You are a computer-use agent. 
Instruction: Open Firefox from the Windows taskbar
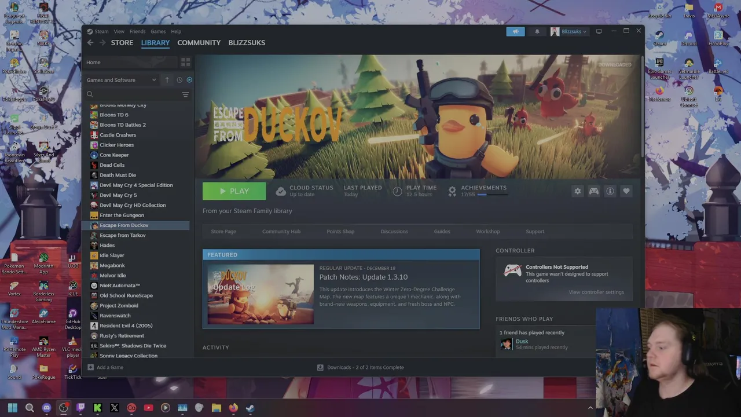click(233, 408)
